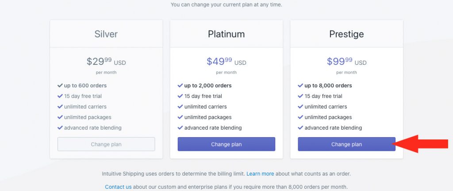The image size is (453, 191).
Task: Click Change plan under Prestige
Action: 346,144
